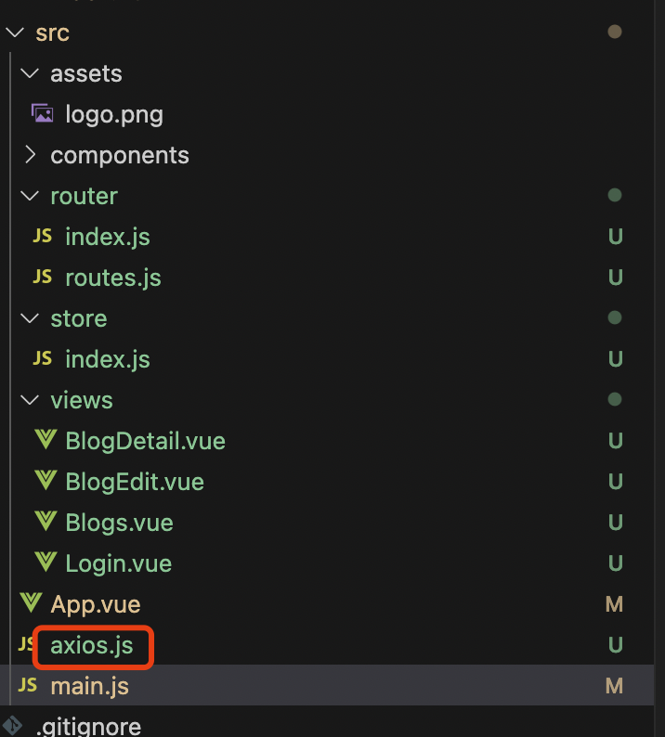Click the git icon beside .gitignore
665x737 pixels.
click(13, 725)
